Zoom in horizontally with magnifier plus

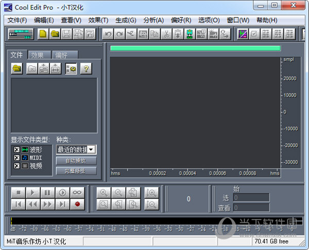pyautogui.click(x=104, y=193)
